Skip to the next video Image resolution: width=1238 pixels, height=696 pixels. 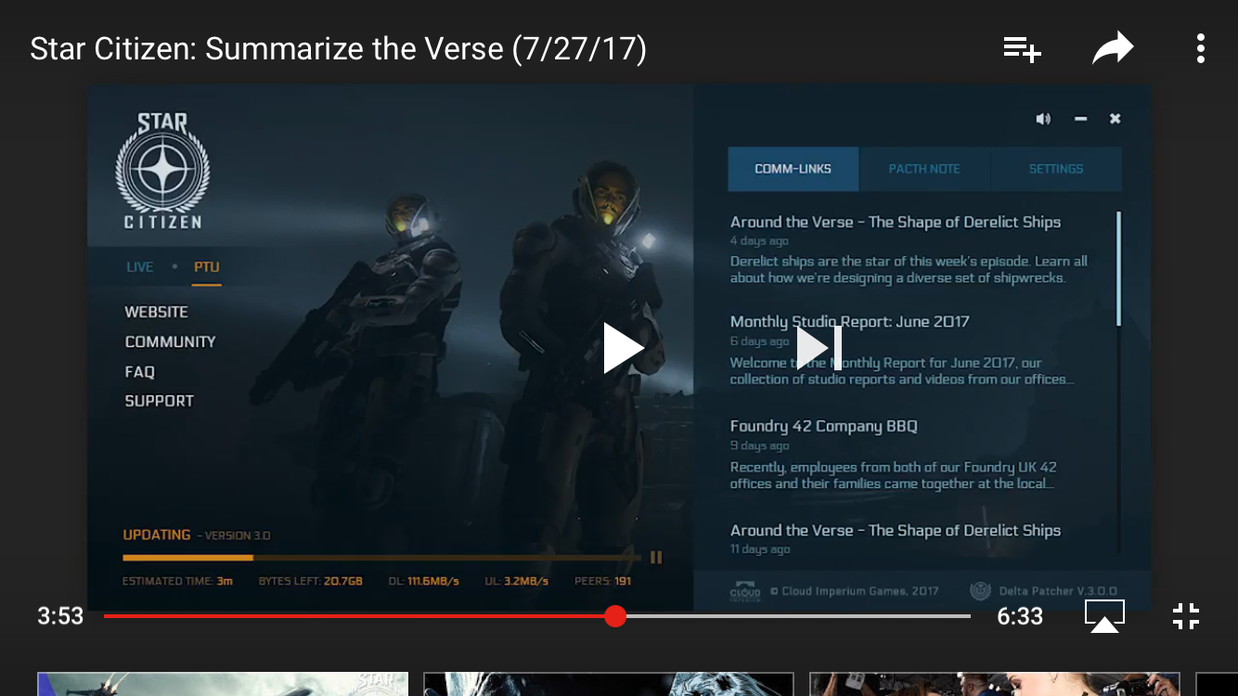(819, 348)
